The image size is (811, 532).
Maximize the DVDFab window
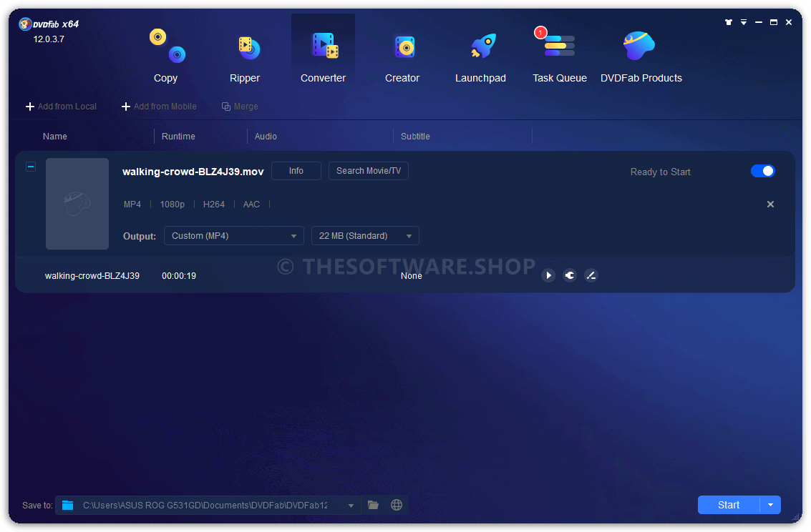pos(773,22)
